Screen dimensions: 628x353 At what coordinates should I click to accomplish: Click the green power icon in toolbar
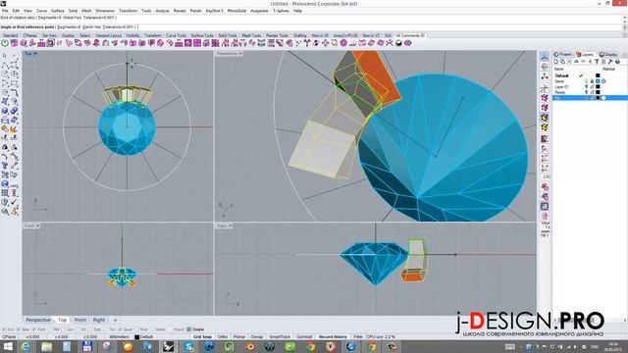tap(5, 43)
